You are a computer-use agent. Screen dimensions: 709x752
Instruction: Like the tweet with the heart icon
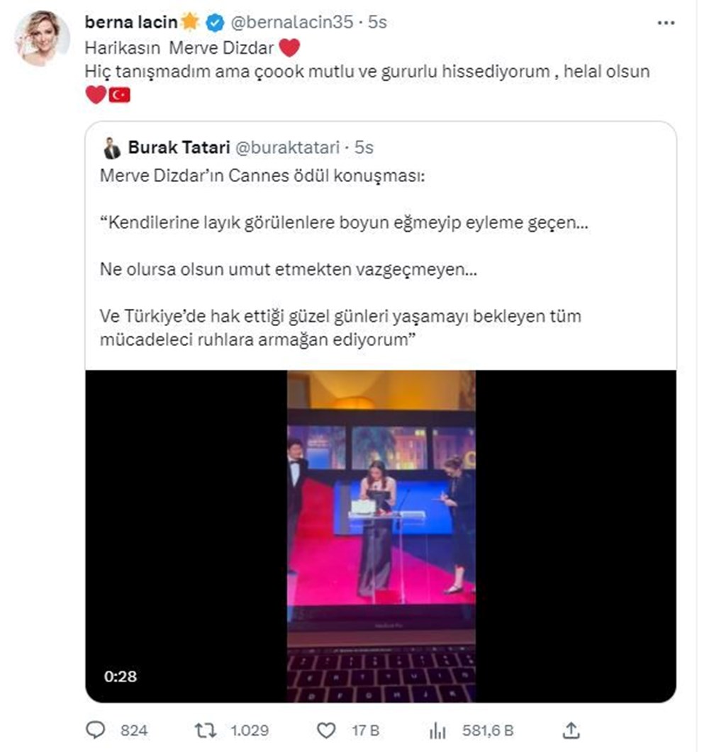tap(325, 730)
